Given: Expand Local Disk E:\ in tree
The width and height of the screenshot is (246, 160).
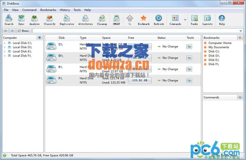Looking at the screenshot, I should click(5, 51).
